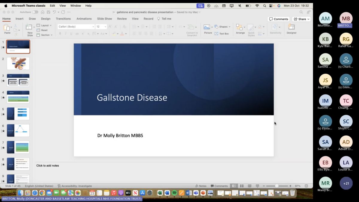
Task: Open Comments from the status bar
Action: tap(219, 186)
